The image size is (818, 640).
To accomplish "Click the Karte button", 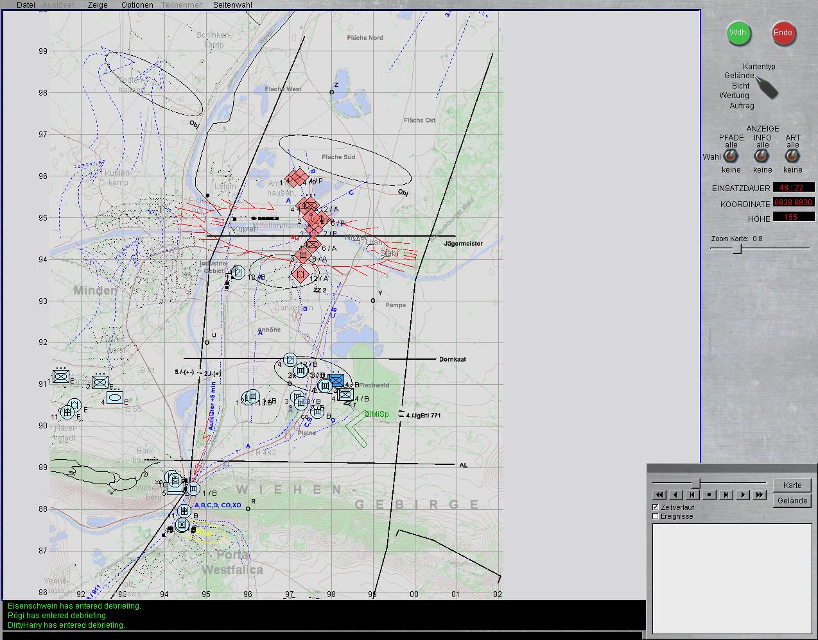I will (792, 485).
